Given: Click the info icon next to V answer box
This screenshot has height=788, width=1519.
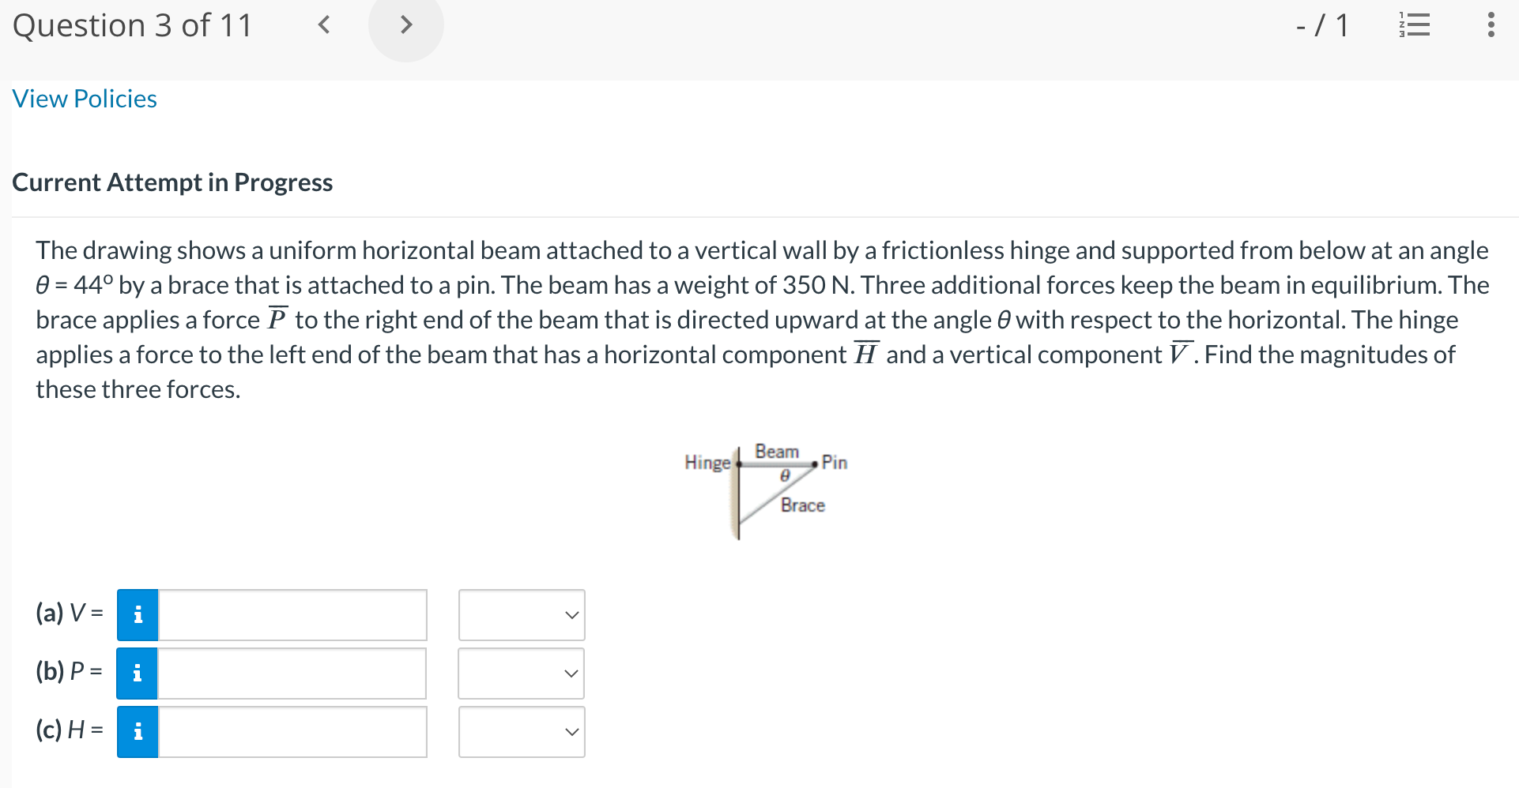Looking at the screenshot, I should point(137,614).
